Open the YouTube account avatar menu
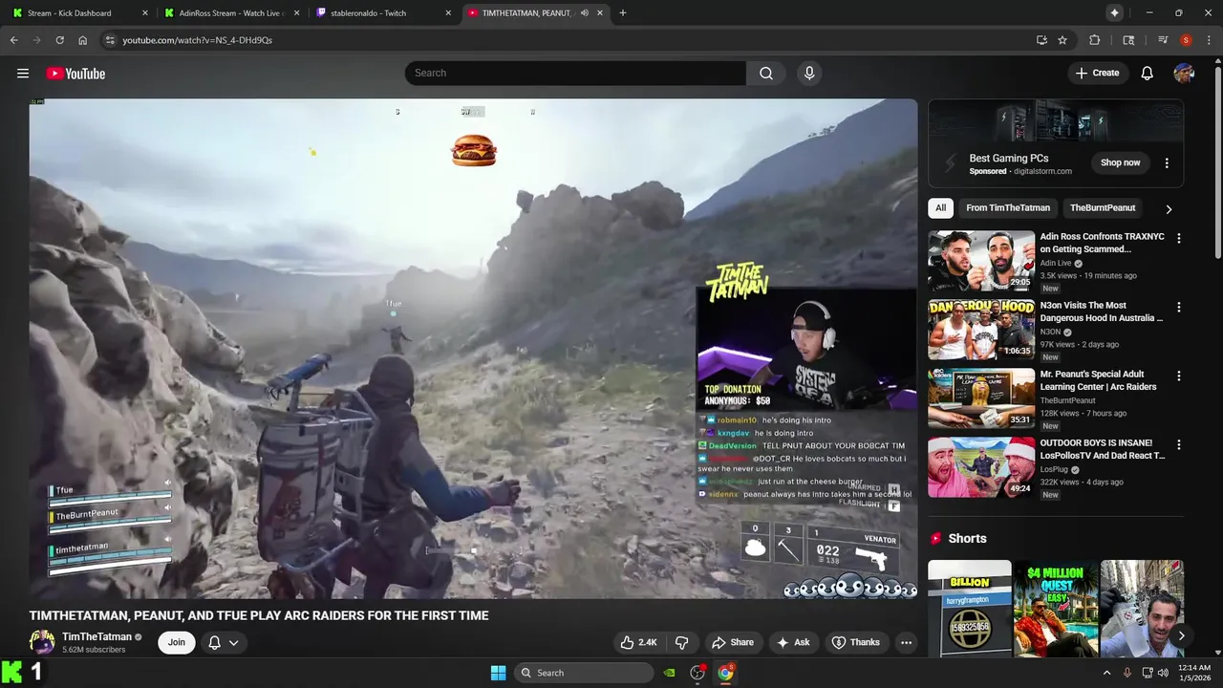This screenshot has width=1223, height=688. pyautogui.click(x=1184, y=74)
